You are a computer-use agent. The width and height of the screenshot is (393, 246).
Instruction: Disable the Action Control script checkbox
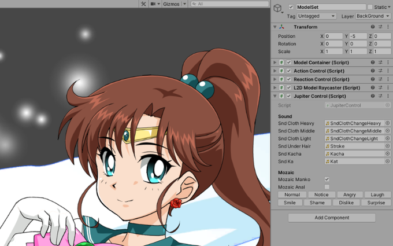pos(289,71)
